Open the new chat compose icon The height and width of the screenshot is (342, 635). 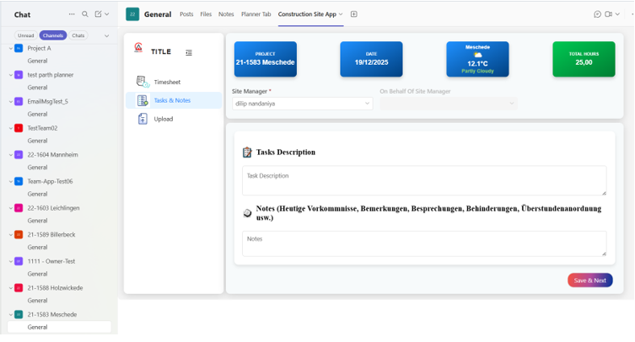(x=98, y=14)
